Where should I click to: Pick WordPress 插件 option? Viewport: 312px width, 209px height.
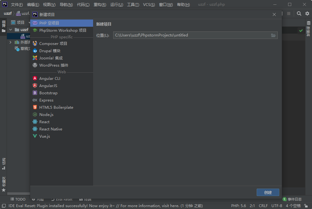click(x=61, y=65)
